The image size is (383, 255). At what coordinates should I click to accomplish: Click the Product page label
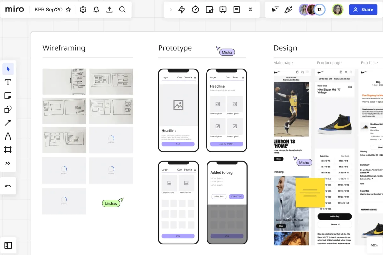[329, 63]
